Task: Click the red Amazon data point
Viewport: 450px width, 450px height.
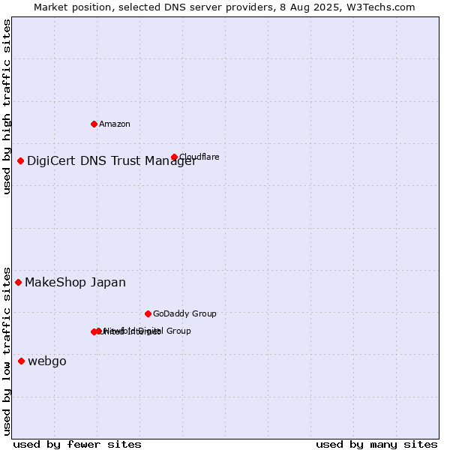Action: (x=94, y=124)
